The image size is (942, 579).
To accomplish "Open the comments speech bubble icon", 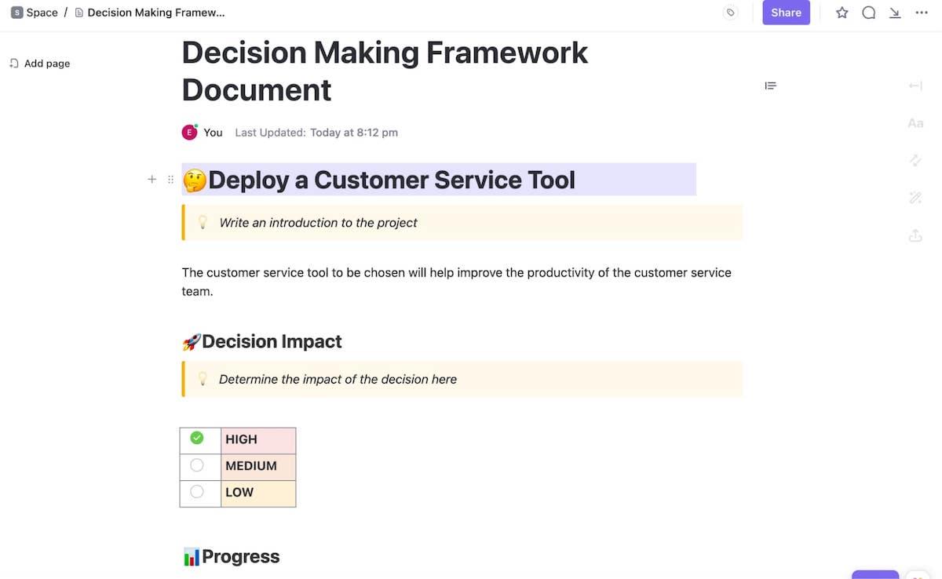I will (869, 13).
